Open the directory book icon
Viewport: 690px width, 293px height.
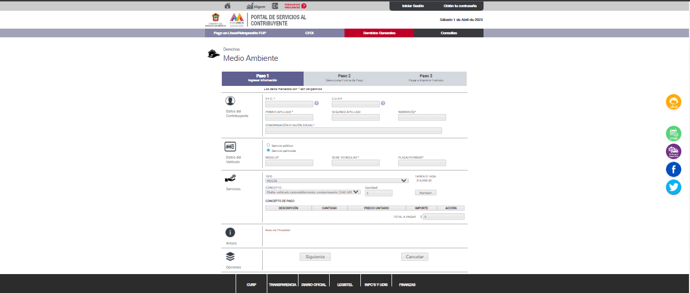click(x=275, y=6)
